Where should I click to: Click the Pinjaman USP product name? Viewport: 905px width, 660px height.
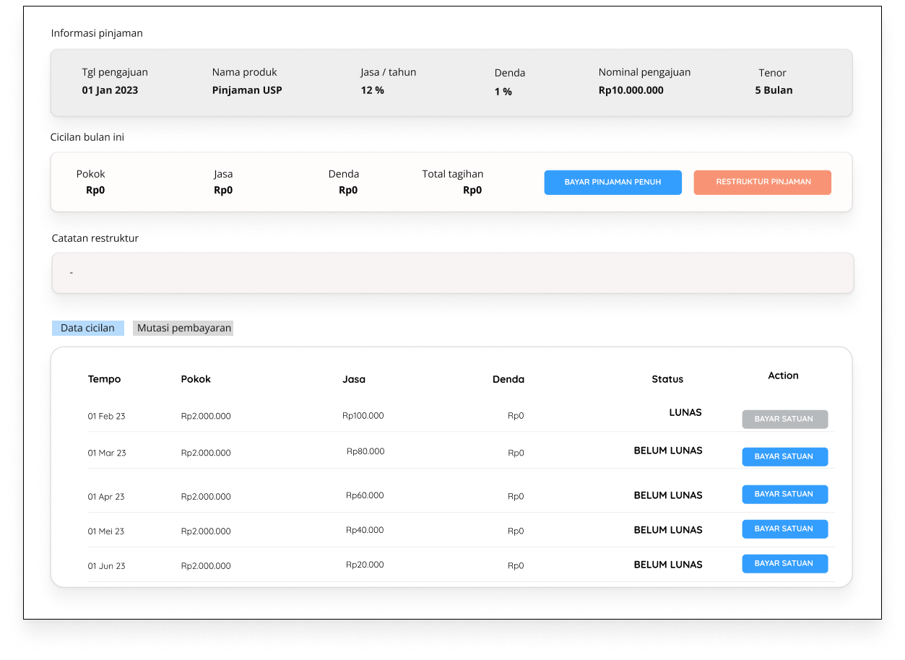coord(247,90)
